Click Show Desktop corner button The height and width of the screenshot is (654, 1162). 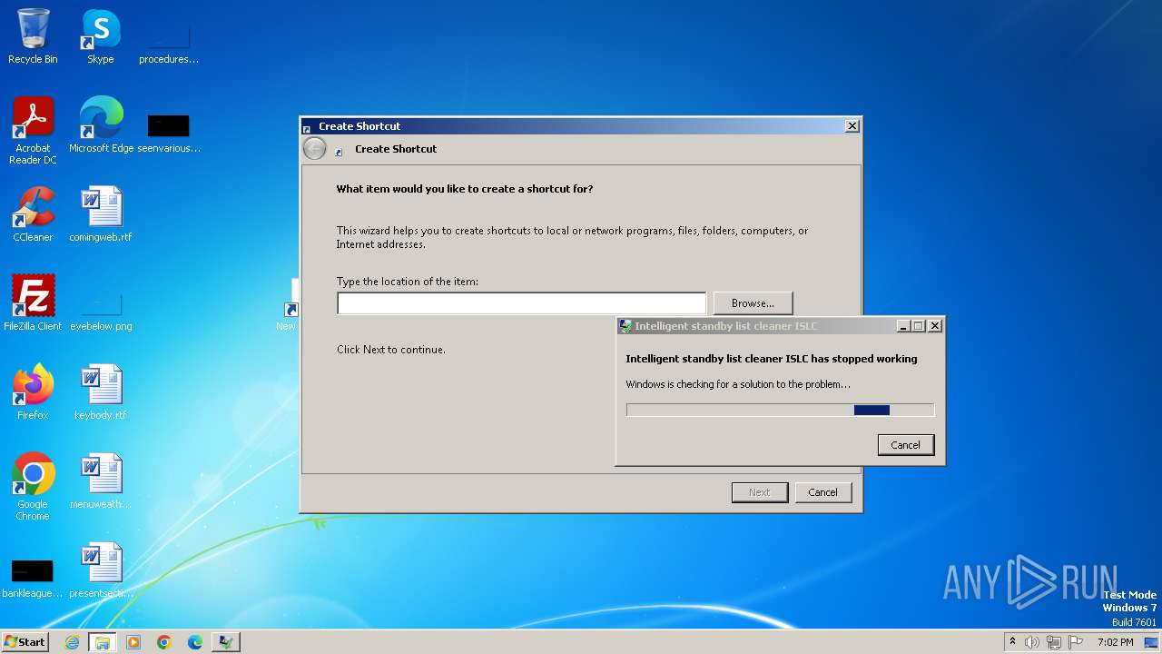(1151, 642)
